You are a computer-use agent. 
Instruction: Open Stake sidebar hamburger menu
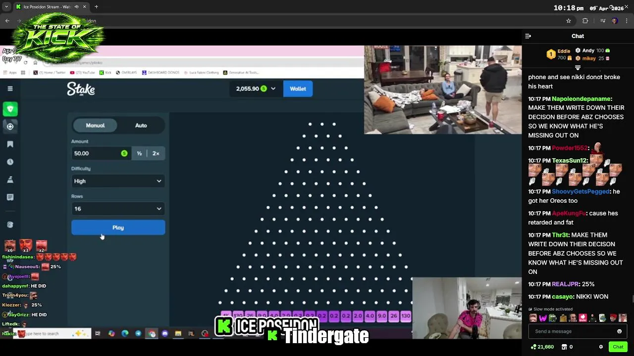click(x=10, y=89)
